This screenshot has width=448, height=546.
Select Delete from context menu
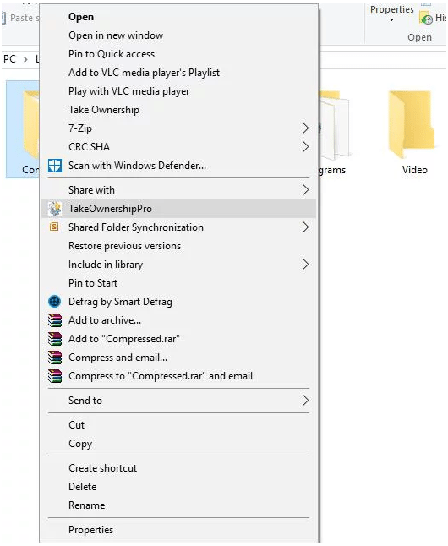click(x=178, y=487)
